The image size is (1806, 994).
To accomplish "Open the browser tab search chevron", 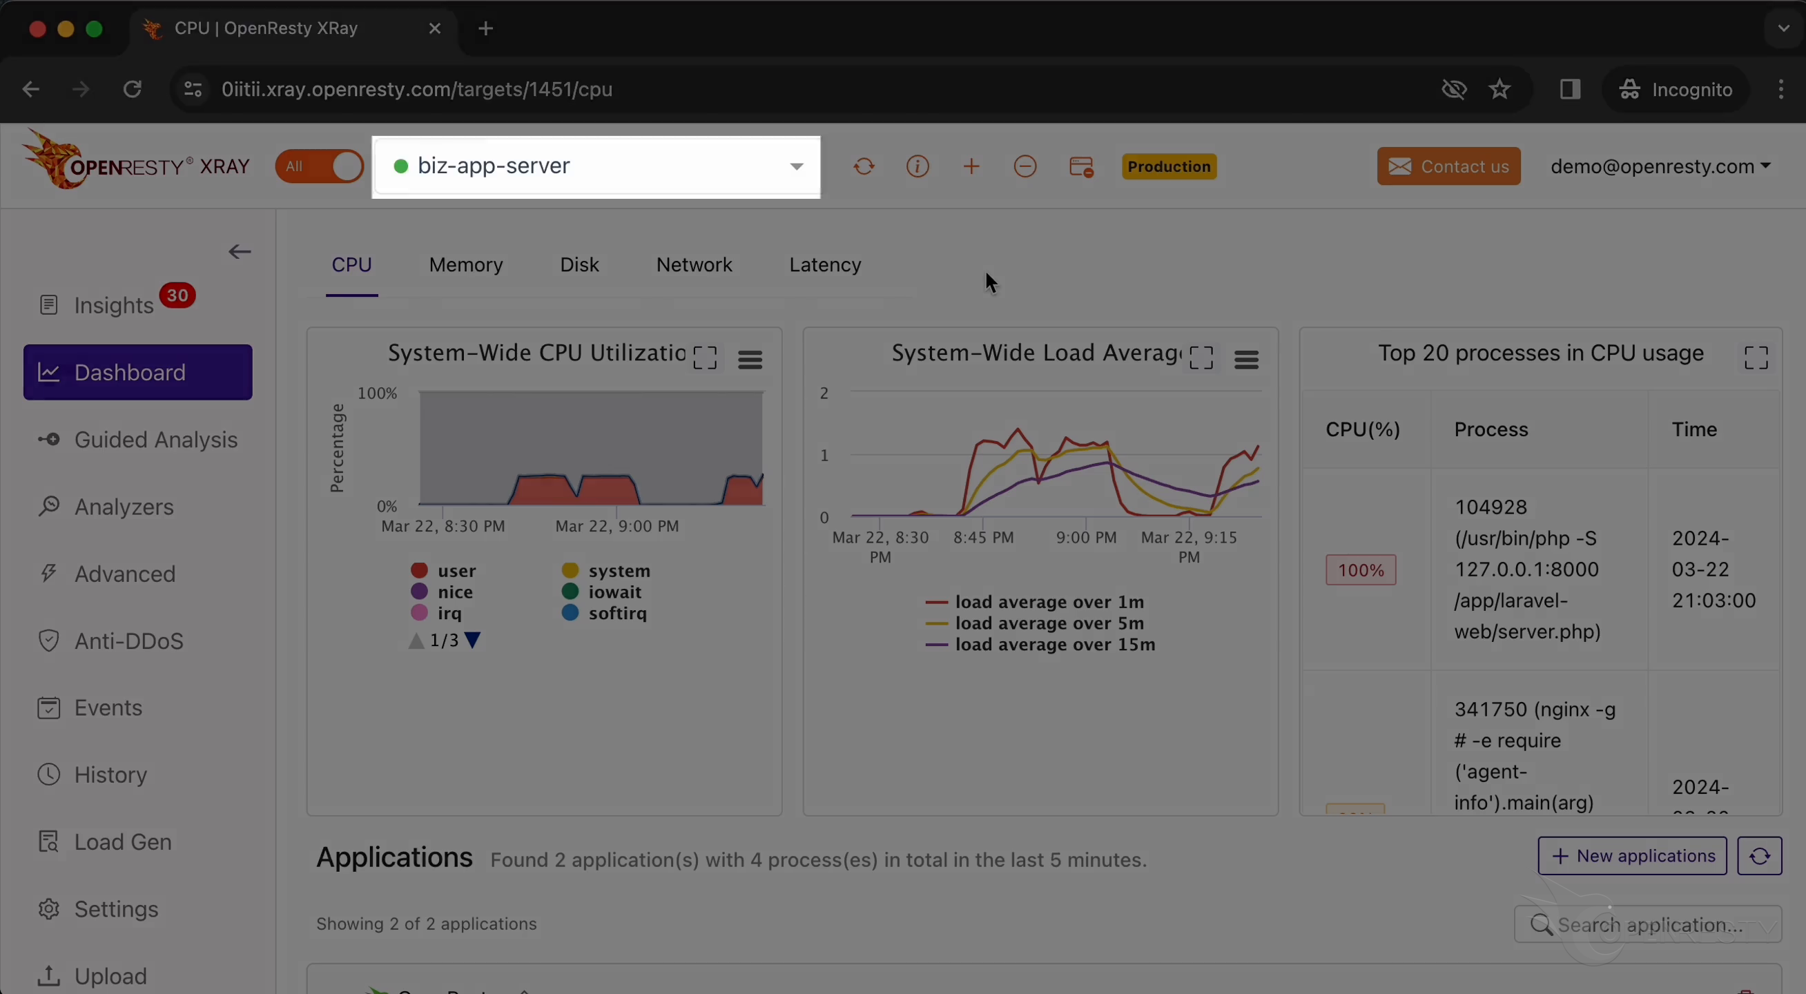I will pyautogui.click(x=1783, y=29).
